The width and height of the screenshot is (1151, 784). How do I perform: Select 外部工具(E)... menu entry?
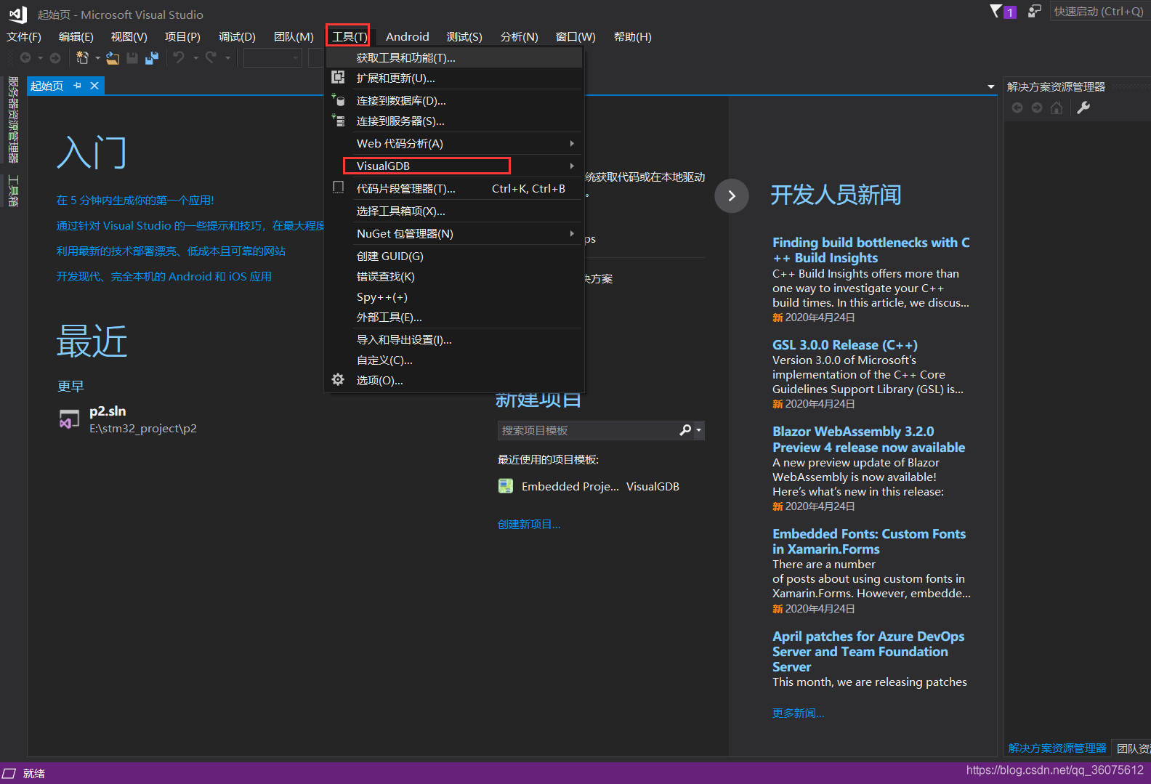tap(454, 318)
